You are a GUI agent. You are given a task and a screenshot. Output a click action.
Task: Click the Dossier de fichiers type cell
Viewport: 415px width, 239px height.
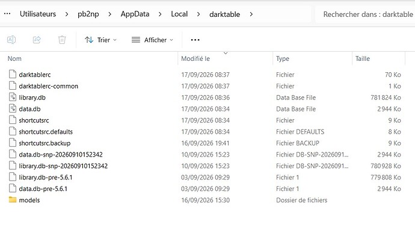[x=302, y=200]
